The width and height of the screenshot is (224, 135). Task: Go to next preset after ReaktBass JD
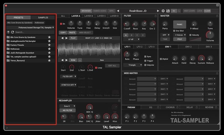pyautogui.click(x=158, y=11)
